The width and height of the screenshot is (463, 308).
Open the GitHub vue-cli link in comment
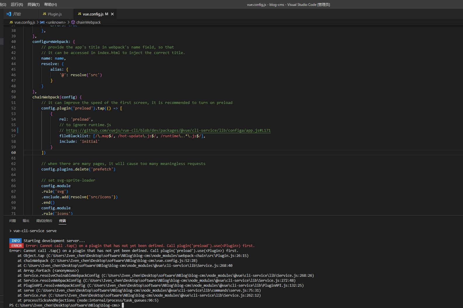[x=168, y=130]
